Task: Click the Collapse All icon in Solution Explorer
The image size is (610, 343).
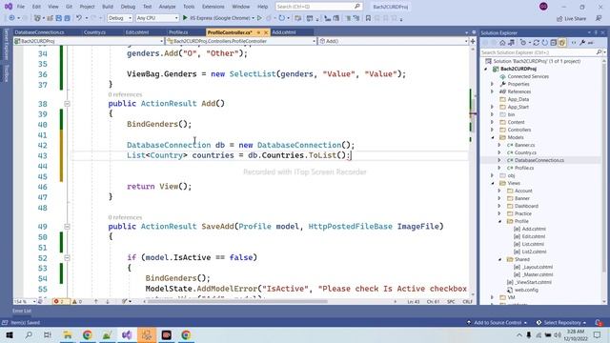Action: 553,43
